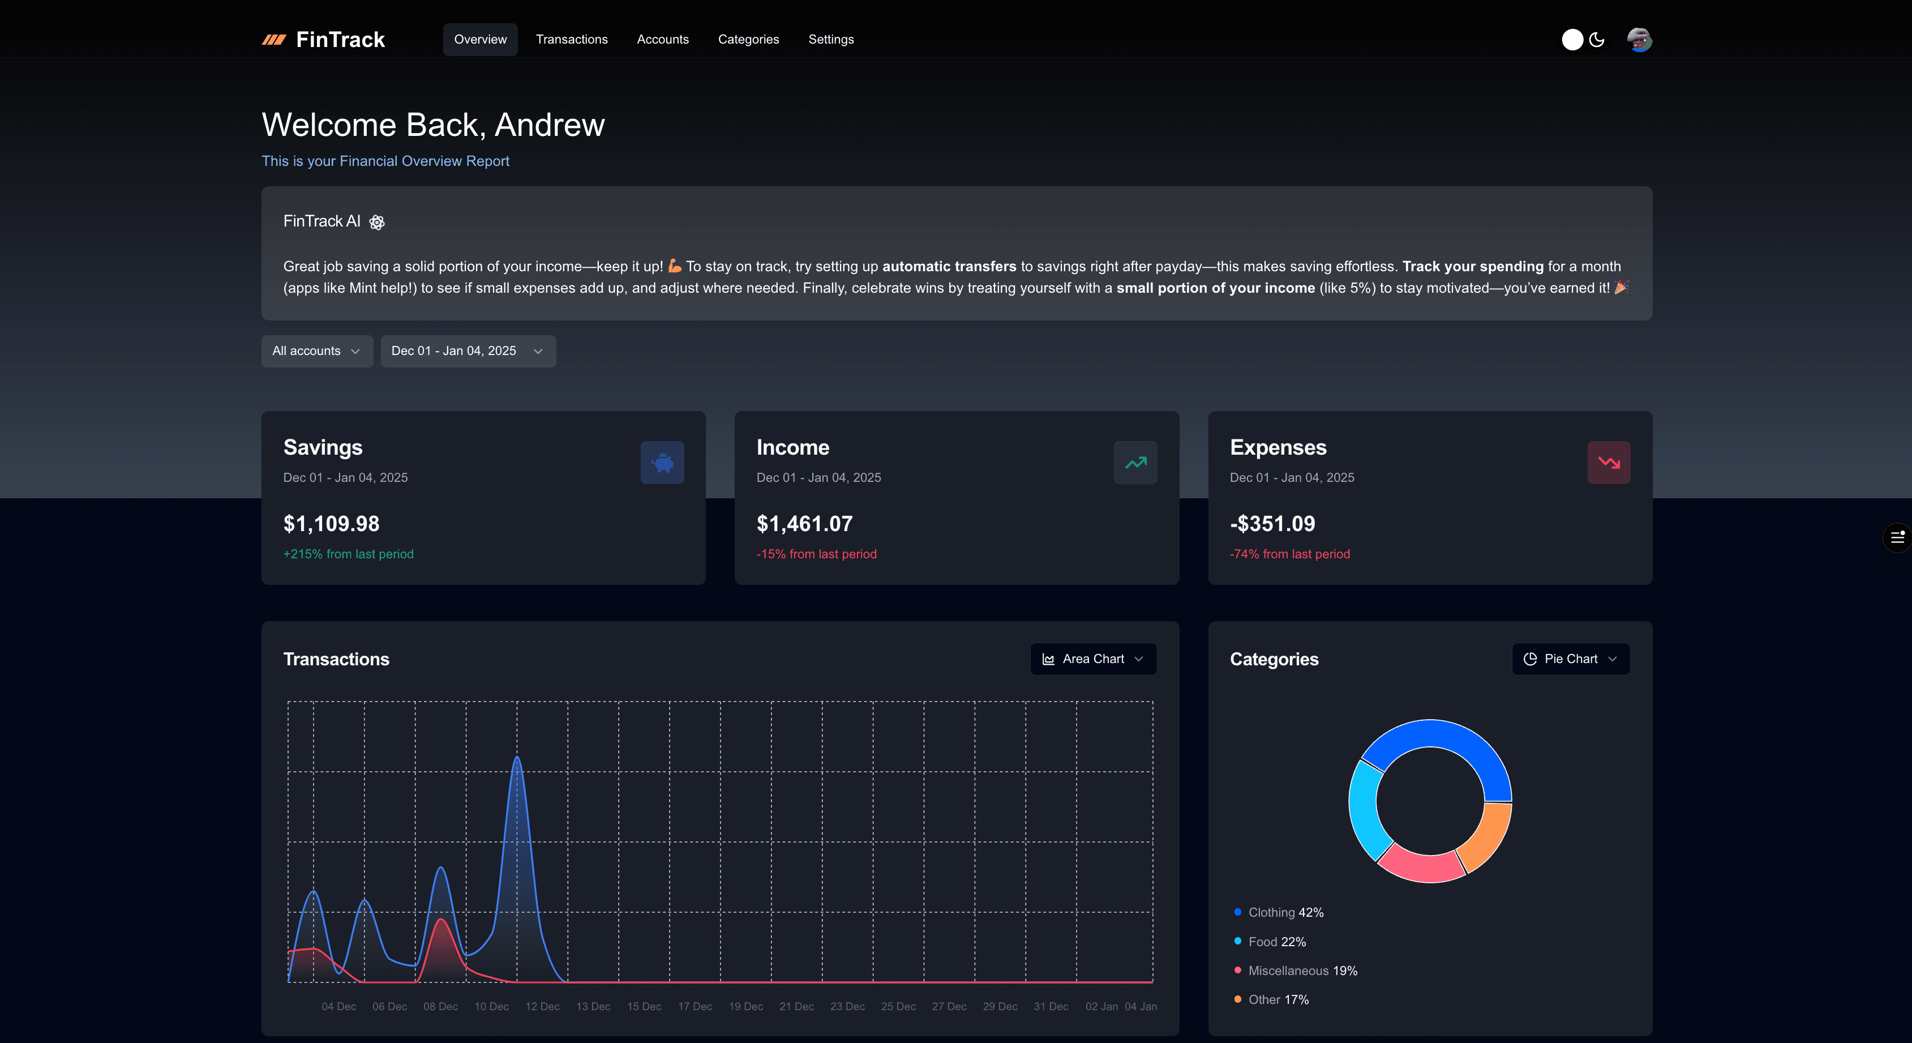
Task: Click the Expenses trending-down arrow icon
Action: (x=1609, y=463)
